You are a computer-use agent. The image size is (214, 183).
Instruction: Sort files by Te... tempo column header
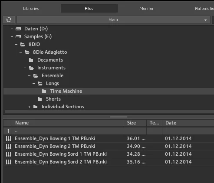click(x=154, y=123)
